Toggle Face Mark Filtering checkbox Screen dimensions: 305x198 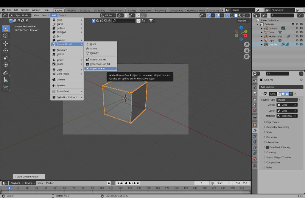(x=267, y=147)
